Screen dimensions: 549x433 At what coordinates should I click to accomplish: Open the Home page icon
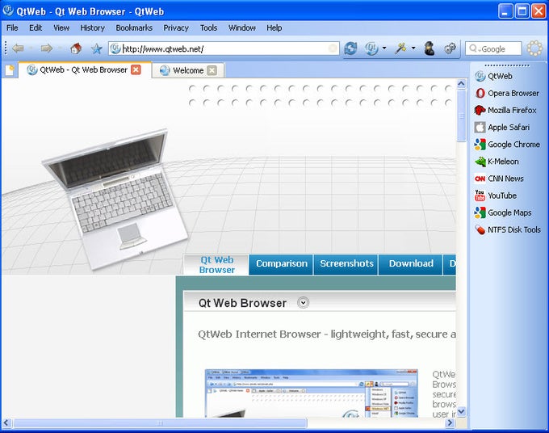(x=76, y=48)
